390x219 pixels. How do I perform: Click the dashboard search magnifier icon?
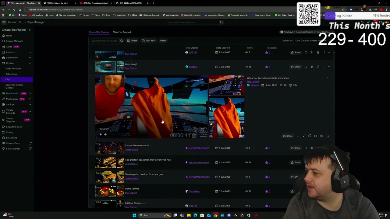pos(222,22)
